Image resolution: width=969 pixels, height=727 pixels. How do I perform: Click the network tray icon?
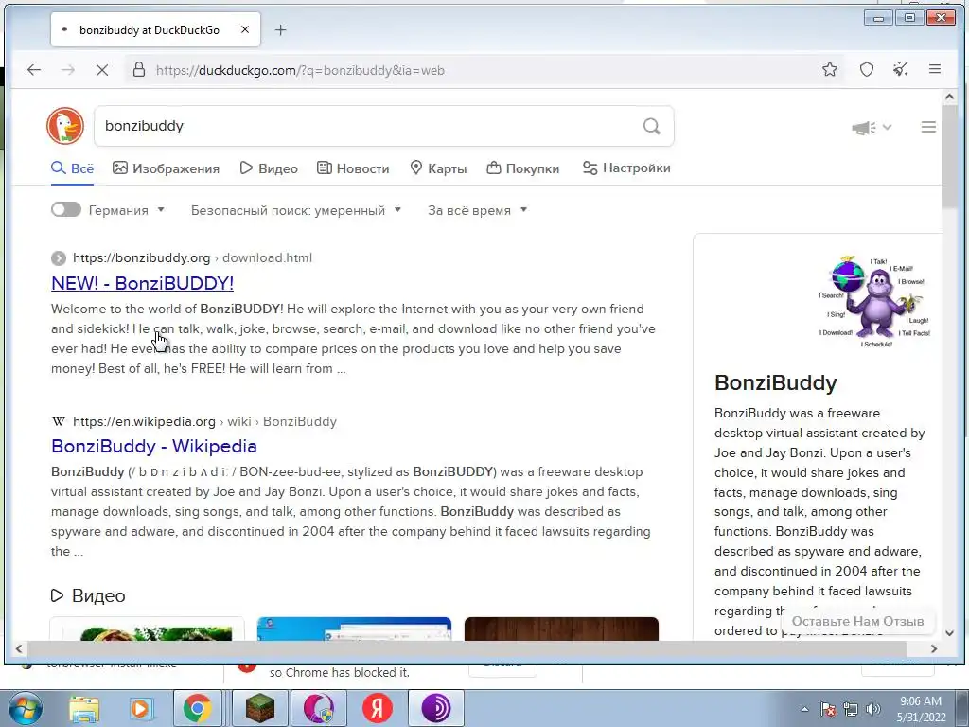pyautogui.click(x=851, y=709)
